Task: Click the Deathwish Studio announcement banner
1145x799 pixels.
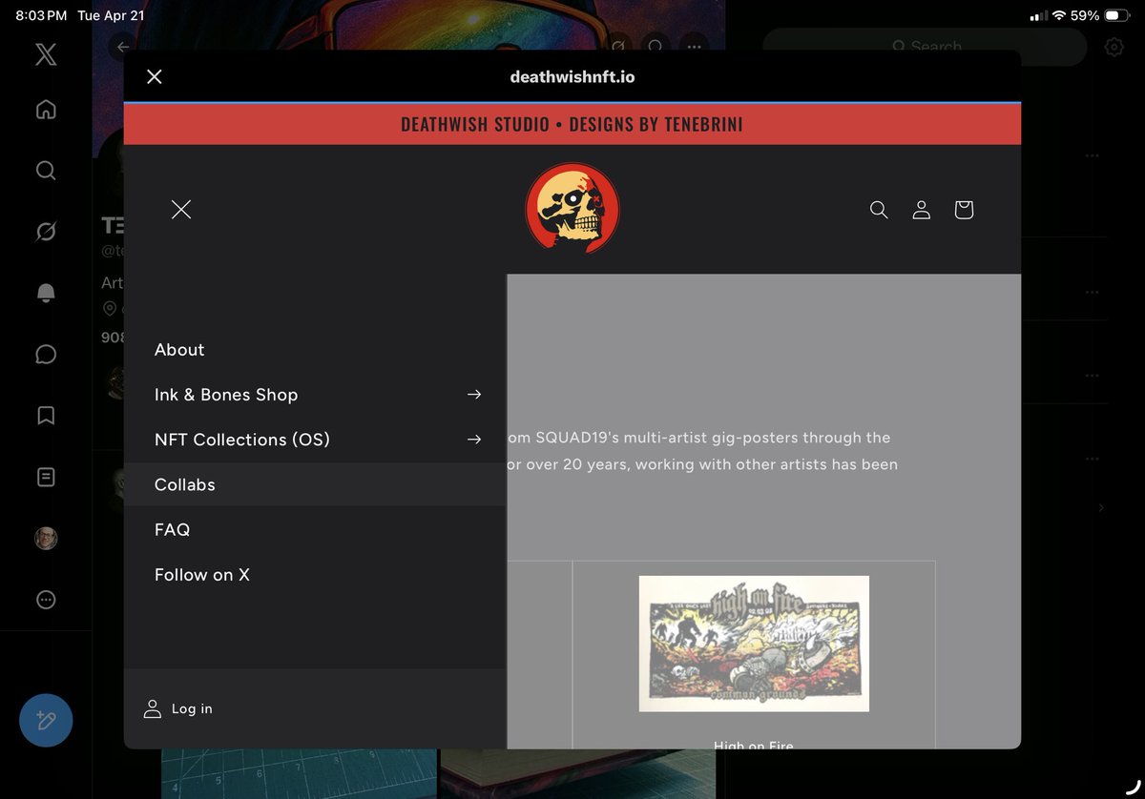Action: tap(572, 124)
